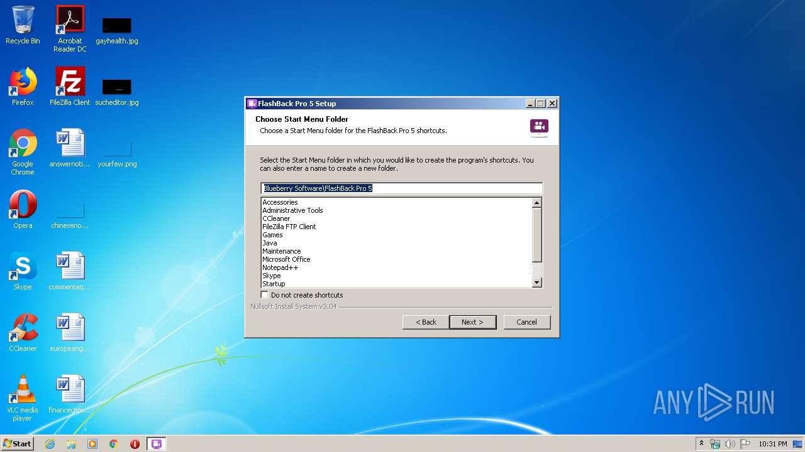
Task: Click the folder list scroll up arrow
Action: 536,203
